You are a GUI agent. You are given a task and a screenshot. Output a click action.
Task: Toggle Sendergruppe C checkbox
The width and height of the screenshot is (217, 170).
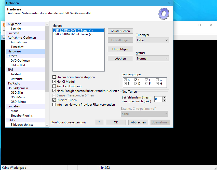[x=136, y=80]
